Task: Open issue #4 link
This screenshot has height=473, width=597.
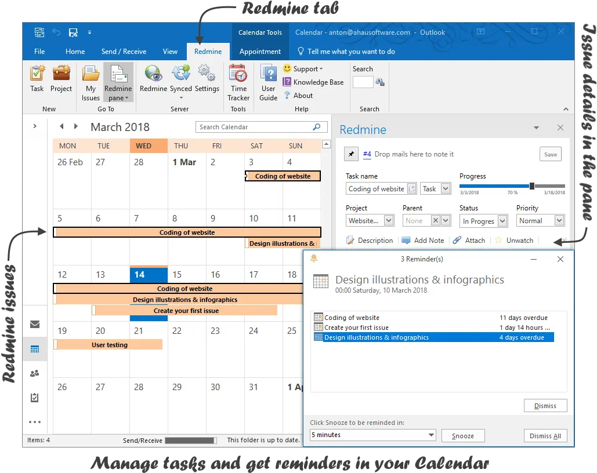Action: click(367, 154)
